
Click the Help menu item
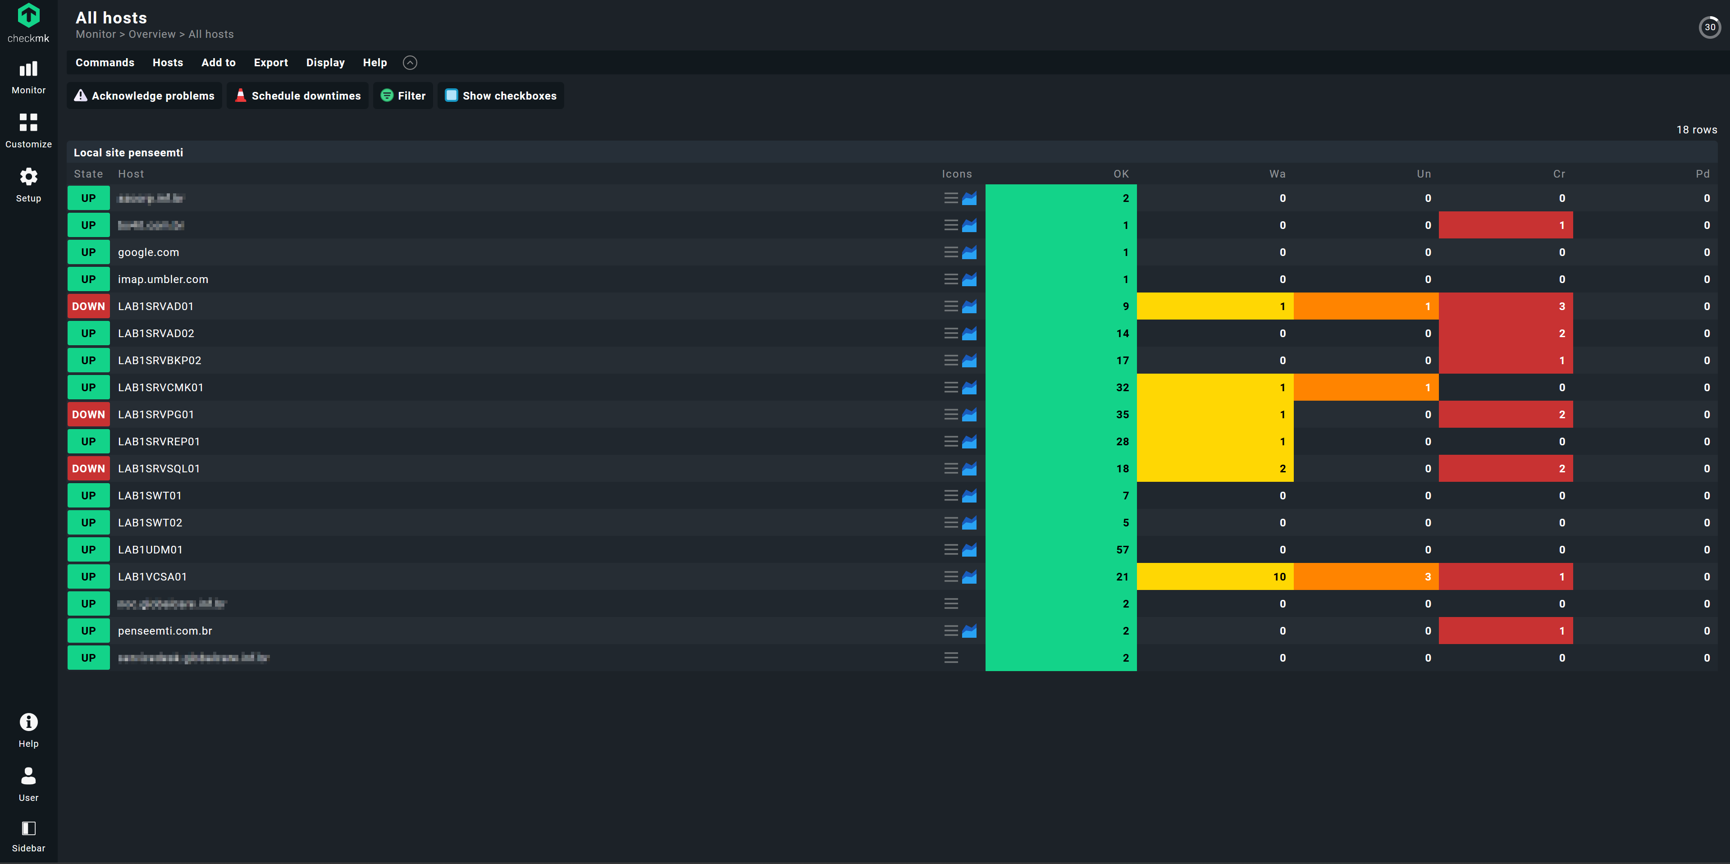pyautogui.click(x=374, y=62)
